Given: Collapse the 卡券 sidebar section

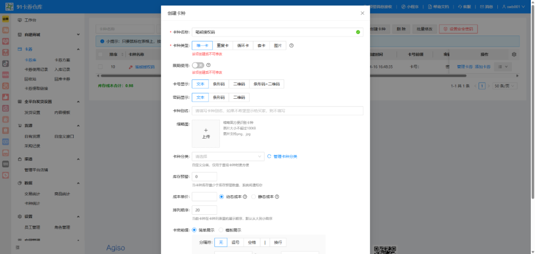Looking at the screenshot, I should pos(78,50).
